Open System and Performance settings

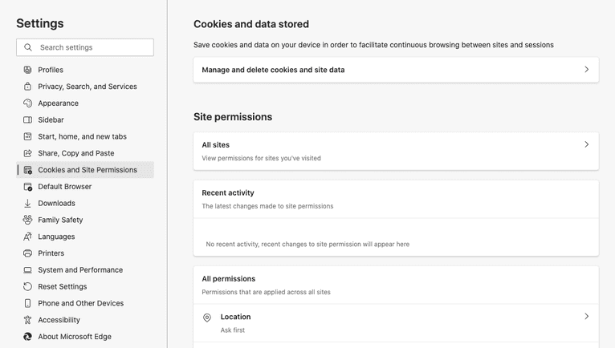pos(80,270)
